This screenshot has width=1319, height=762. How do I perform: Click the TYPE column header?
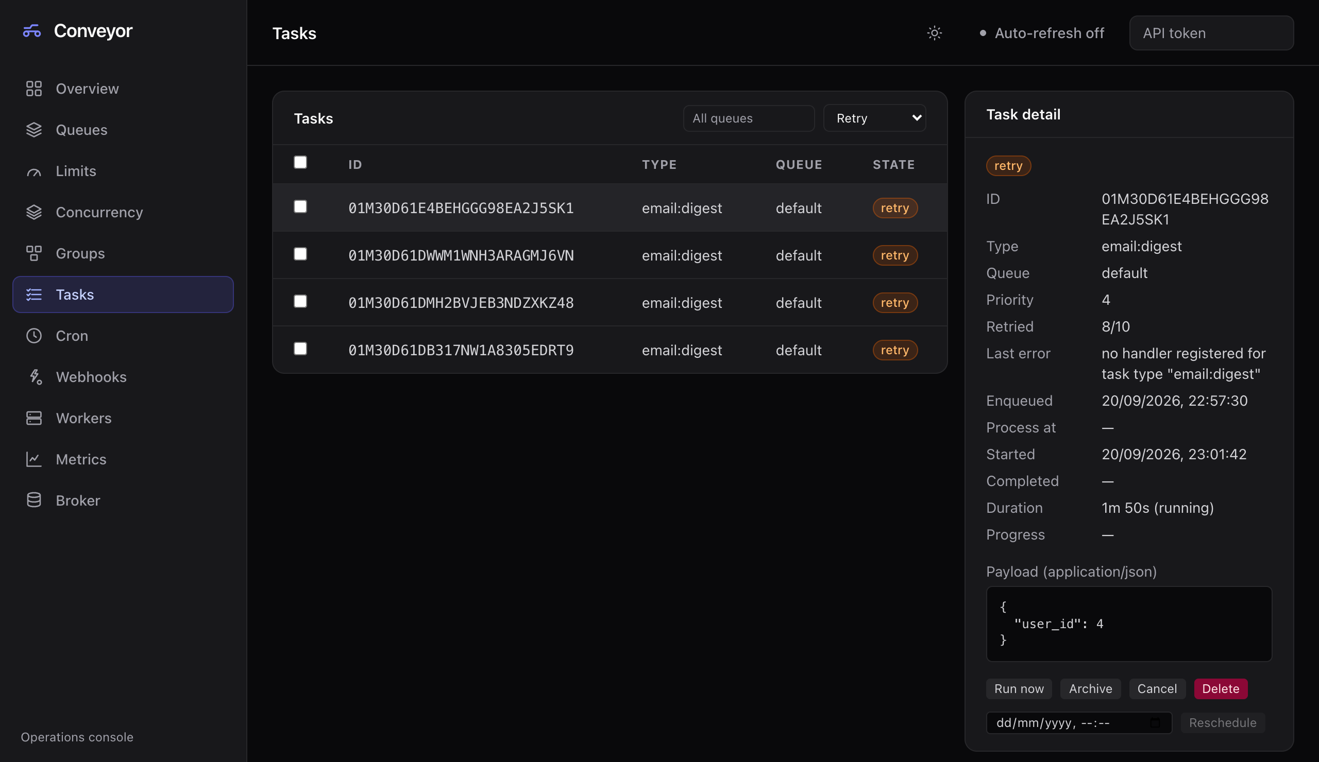pyautogui.click(x=659, y=165)
